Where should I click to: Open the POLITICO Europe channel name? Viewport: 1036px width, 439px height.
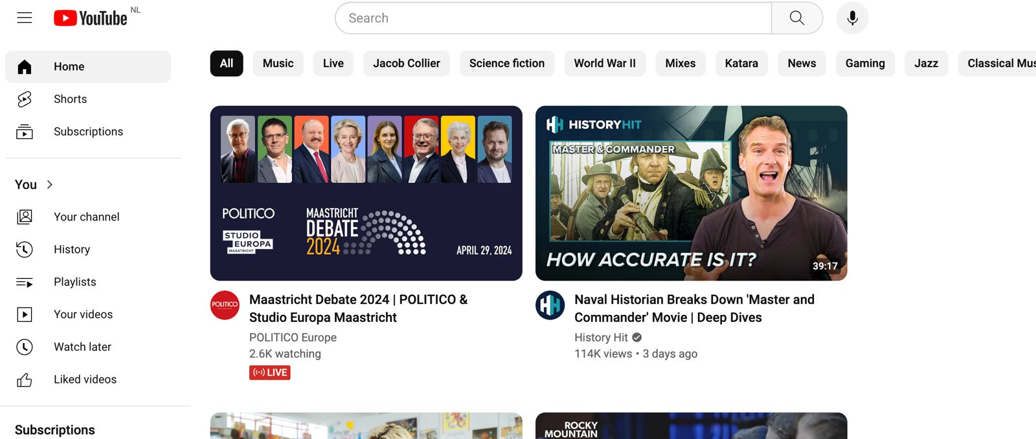(x=293, y=337)
